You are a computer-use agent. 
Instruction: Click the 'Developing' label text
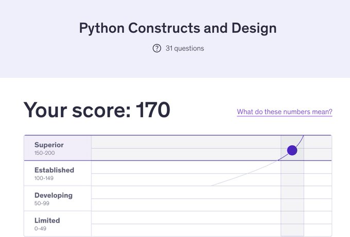click(54, 195)
